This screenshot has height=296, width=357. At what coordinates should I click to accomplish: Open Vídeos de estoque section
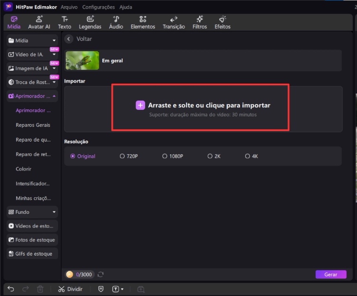(32, 226)
